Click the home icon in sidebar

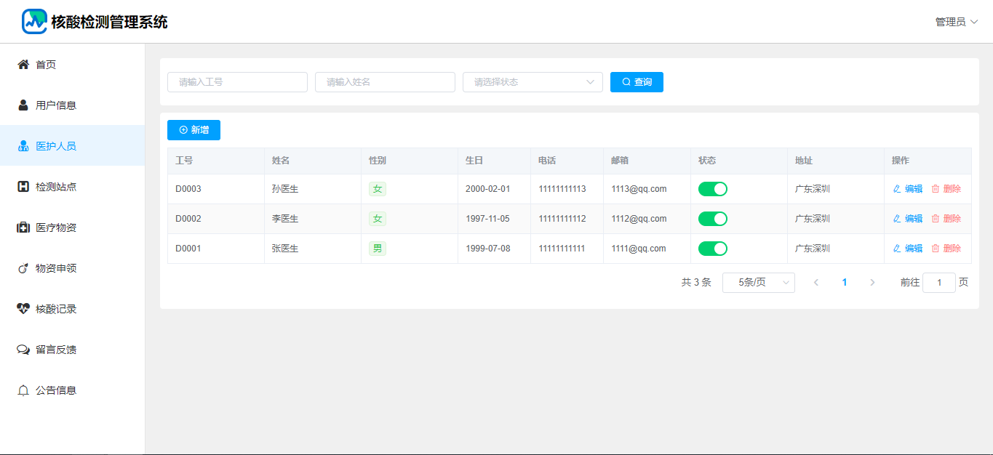point(23,65)
